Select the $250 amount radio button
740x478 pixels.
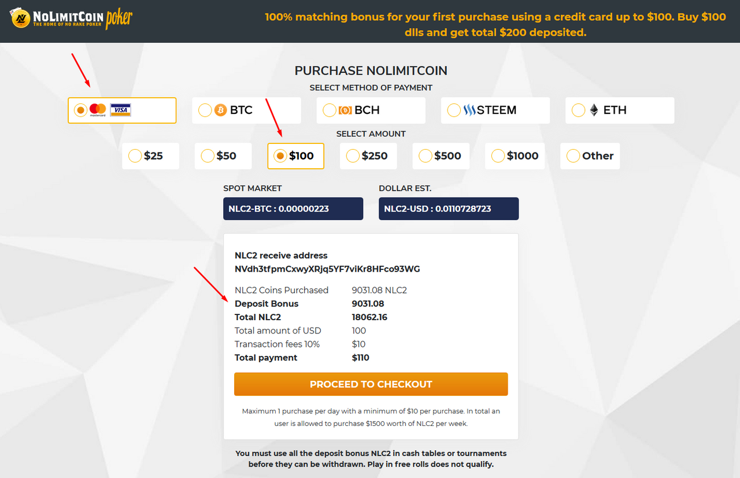(x=353, y=156)
